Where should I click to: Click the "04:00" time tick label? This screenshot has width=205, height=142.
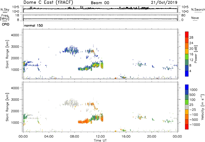(49, 137)
